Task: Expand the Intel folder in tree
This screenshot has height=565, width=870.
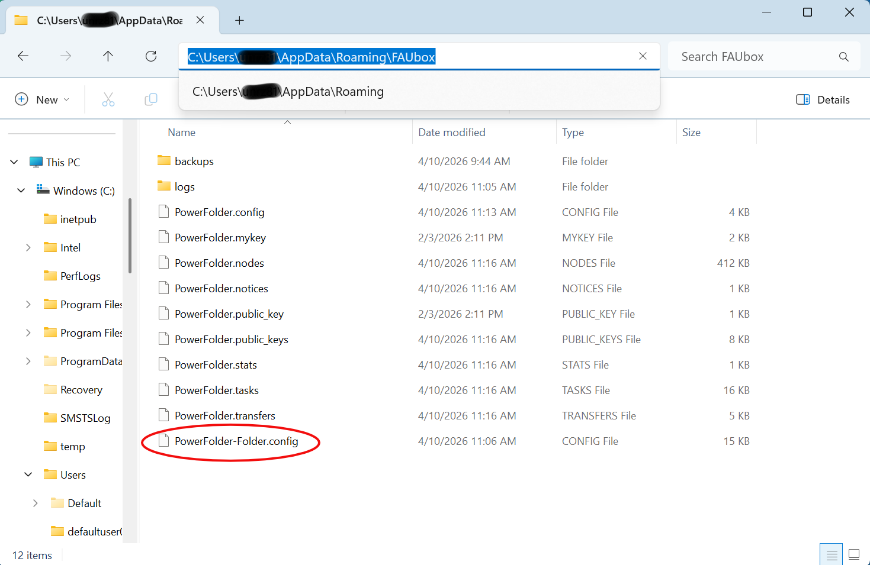Action: (28, 248)
